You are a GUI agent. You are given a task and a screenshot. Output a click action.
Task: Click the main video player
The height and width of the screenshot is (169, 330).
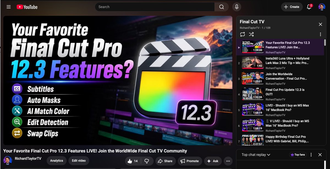[x=118, y=80]
